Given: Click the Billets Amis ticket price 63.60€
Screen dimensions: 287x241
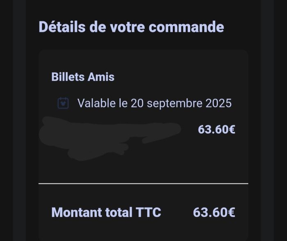Looking at the screenshot, I should coord(216,130).
